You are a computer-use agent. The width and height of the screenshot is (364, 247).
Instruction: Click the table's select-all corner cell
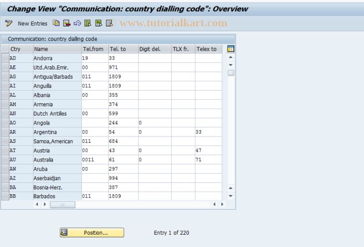(5, 49)
